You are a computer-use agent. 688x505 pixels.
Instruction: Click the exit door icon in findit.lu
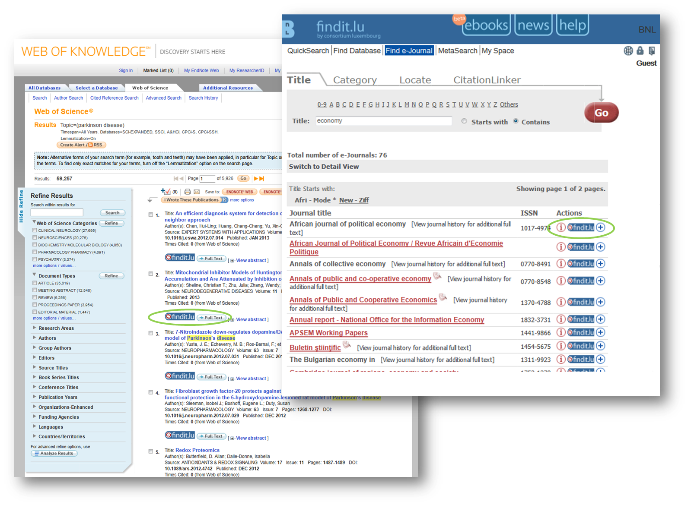pyautogui.click(x=652, y=50)
